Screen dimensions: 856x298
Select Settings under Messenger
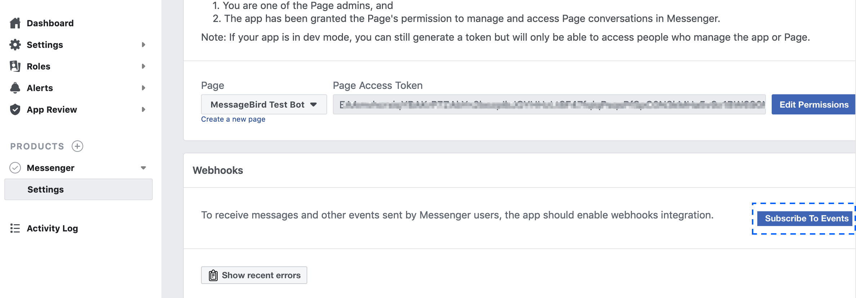point(79,189)
